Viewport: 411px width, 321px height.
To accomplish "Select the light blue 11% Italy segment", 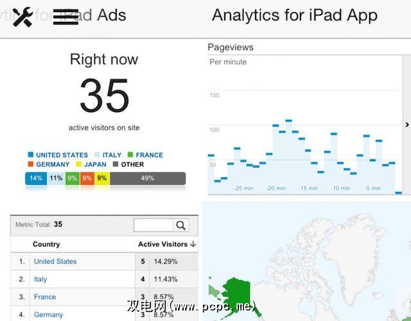I will pos(57,178).
